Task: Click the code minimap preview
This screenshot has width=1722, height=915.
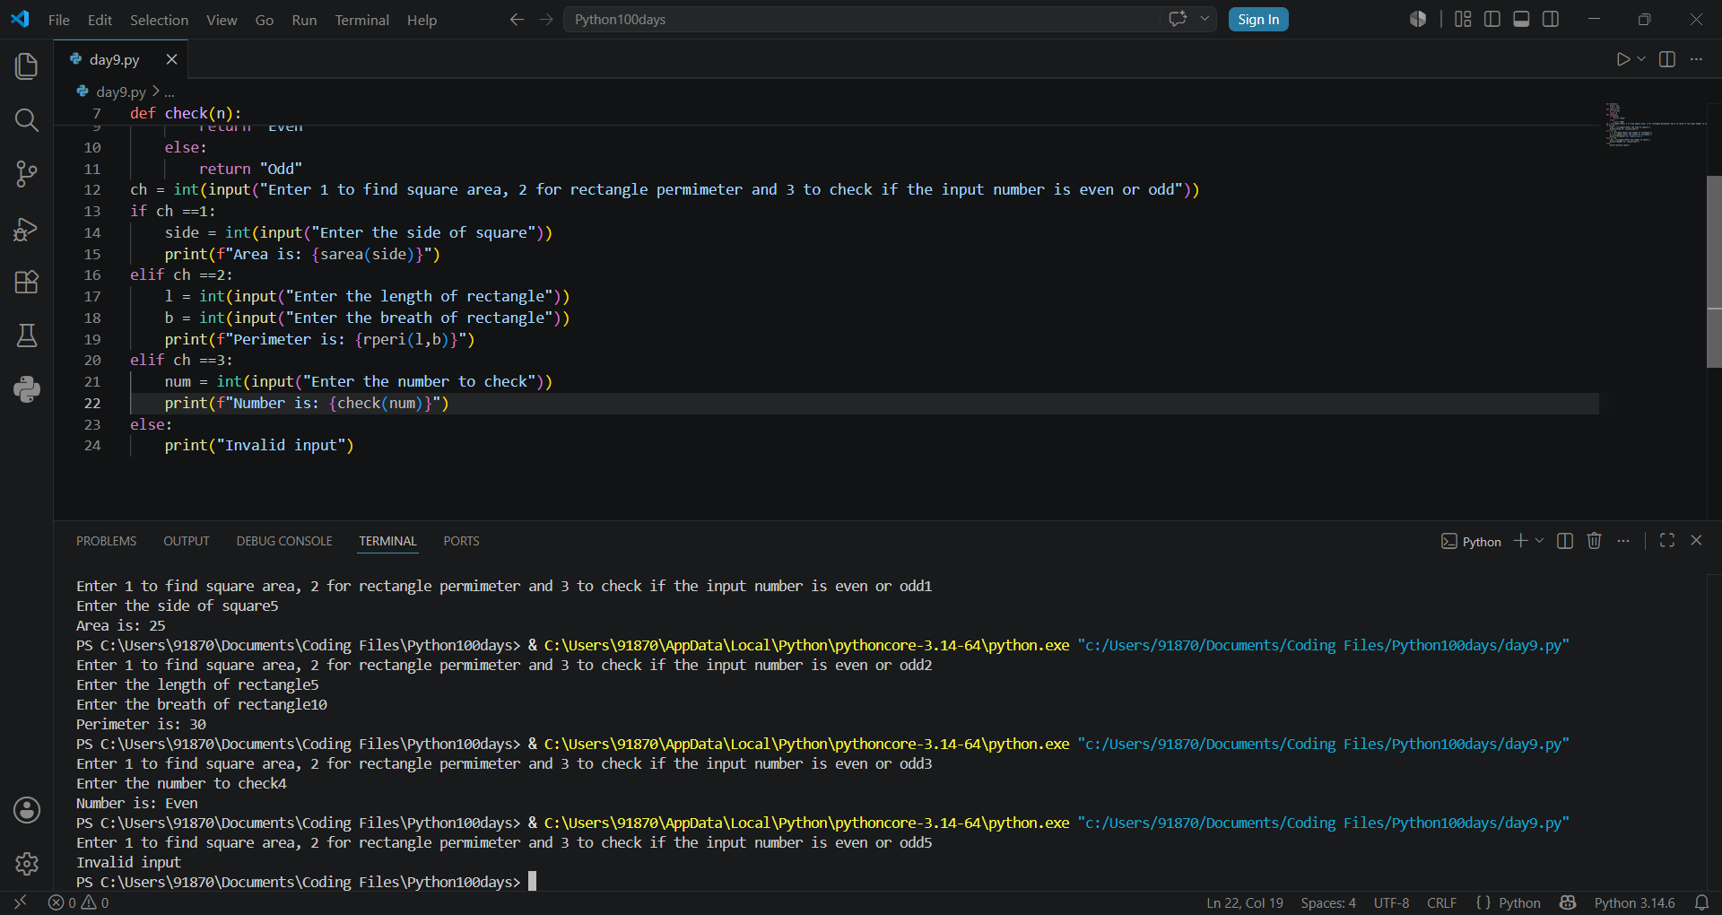Action: click(1655, 125)
